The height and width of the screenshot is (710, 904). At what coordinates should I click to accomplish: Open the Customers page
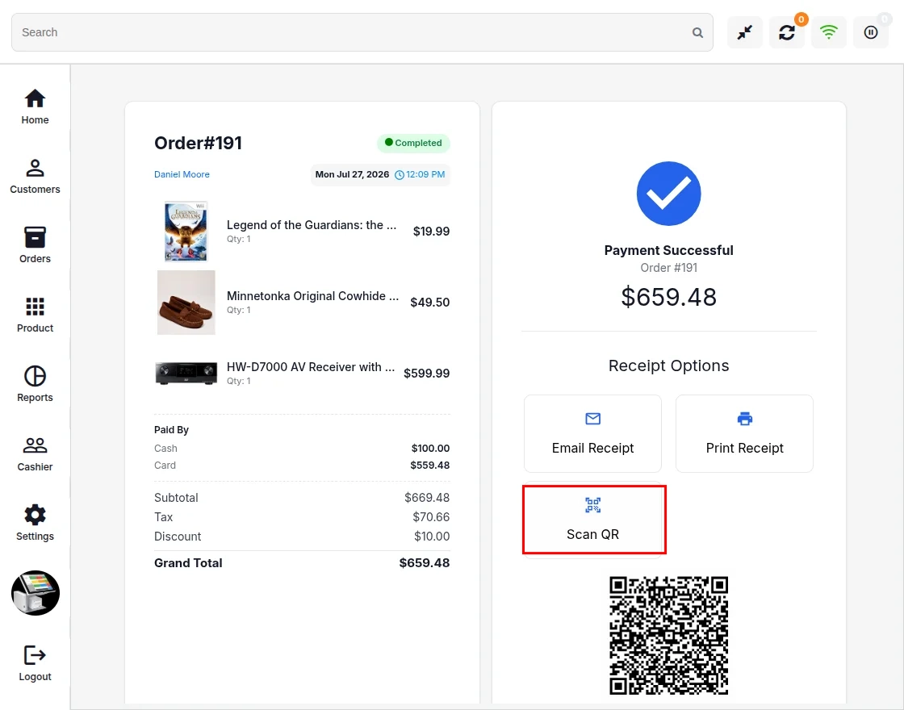click(35, 177)
